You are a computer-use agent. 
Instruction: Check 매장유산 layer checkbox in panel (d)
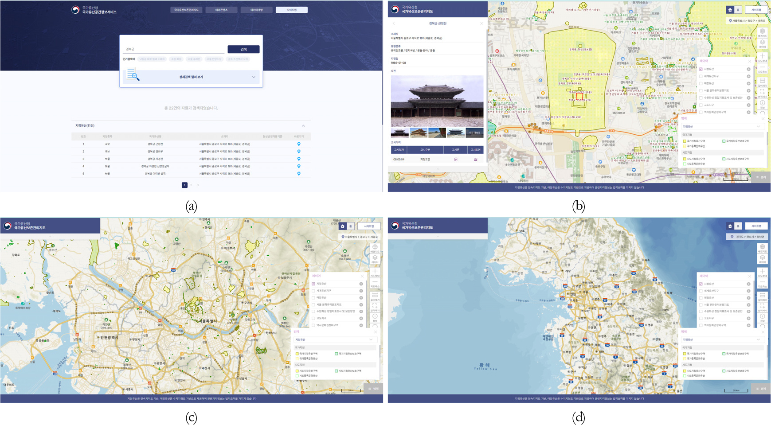tap(701, 298)
